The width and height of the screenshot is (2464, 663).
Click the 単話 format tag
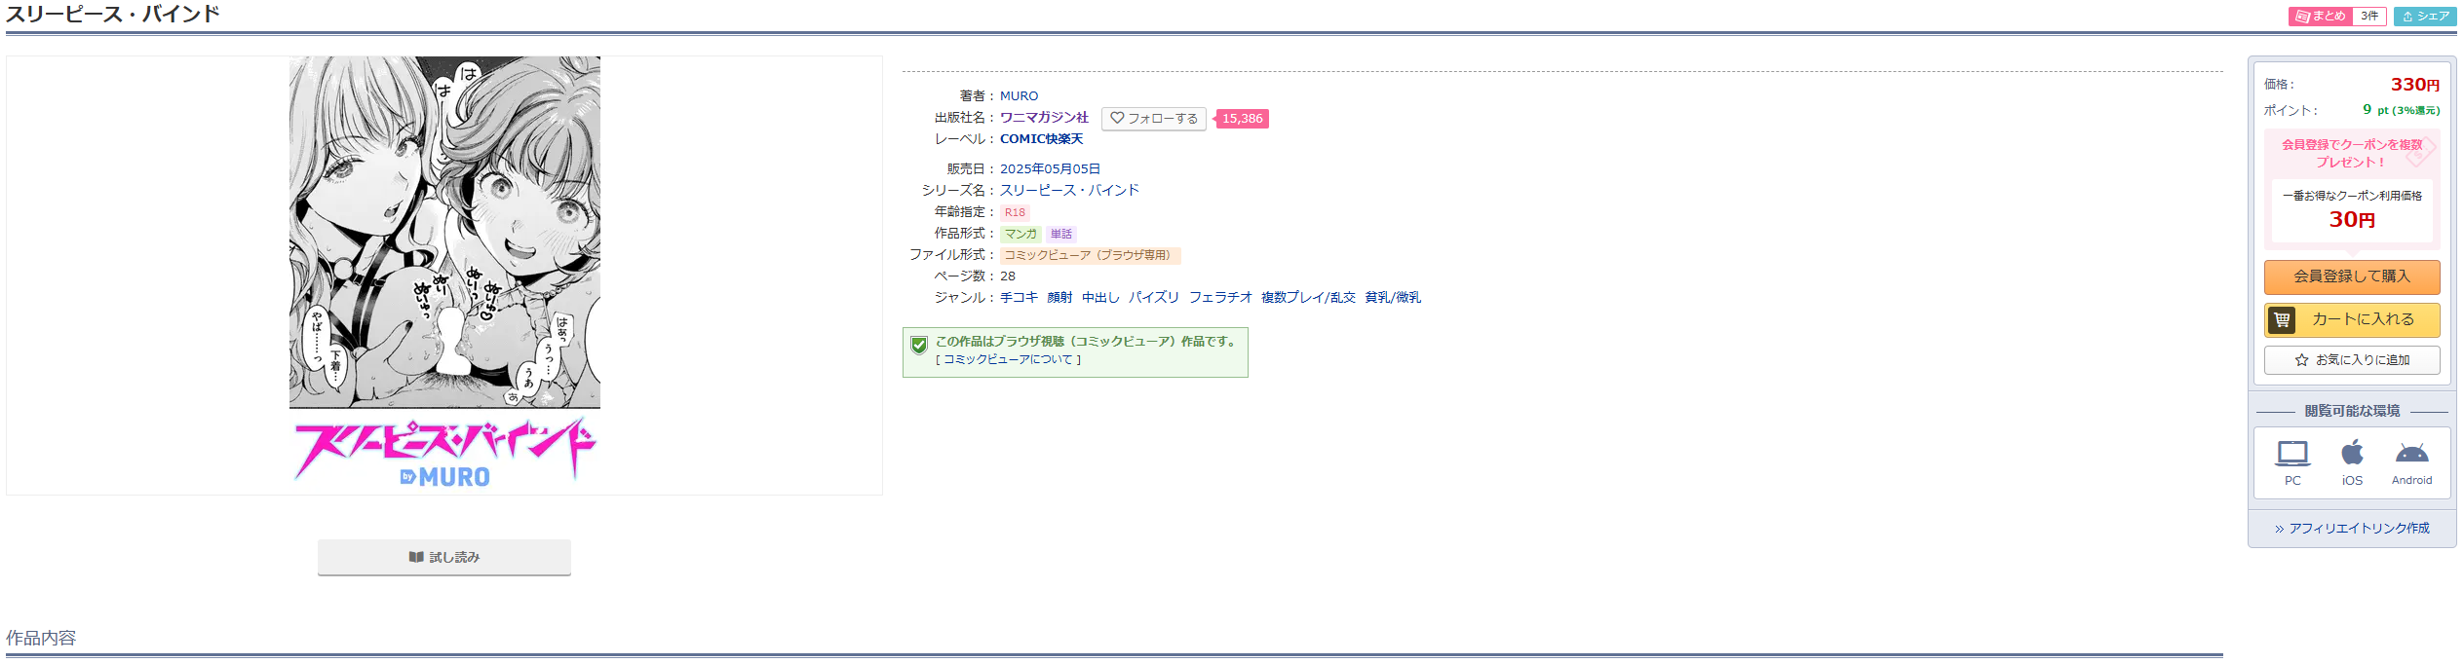coord(1061,234)
